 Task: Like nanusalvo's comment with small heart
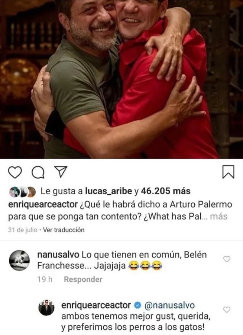227,259
